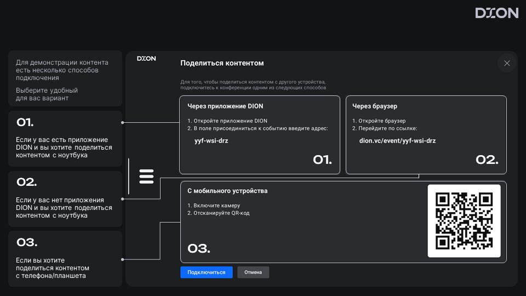This screenshot has height=296, width=526.
Task: Click text Для демонстрации контента есть несколько способов
Action: point(62,70)
